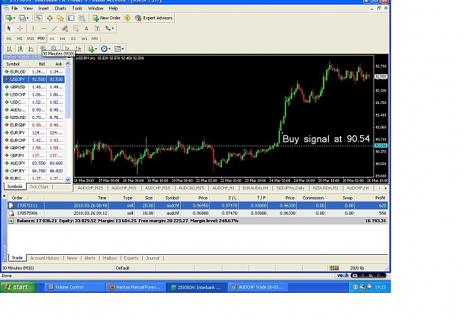Viewport: 465px width, 321px height.
Task: Open the Windows Start button
Action: (x=18, y=287)
